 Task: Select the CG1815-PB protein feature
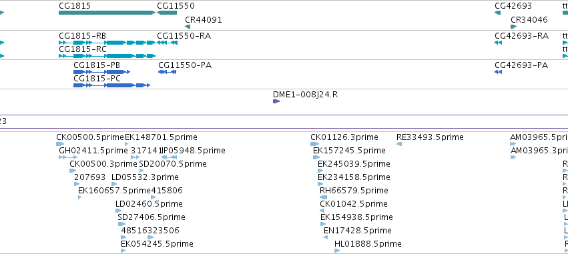[102, 72]
